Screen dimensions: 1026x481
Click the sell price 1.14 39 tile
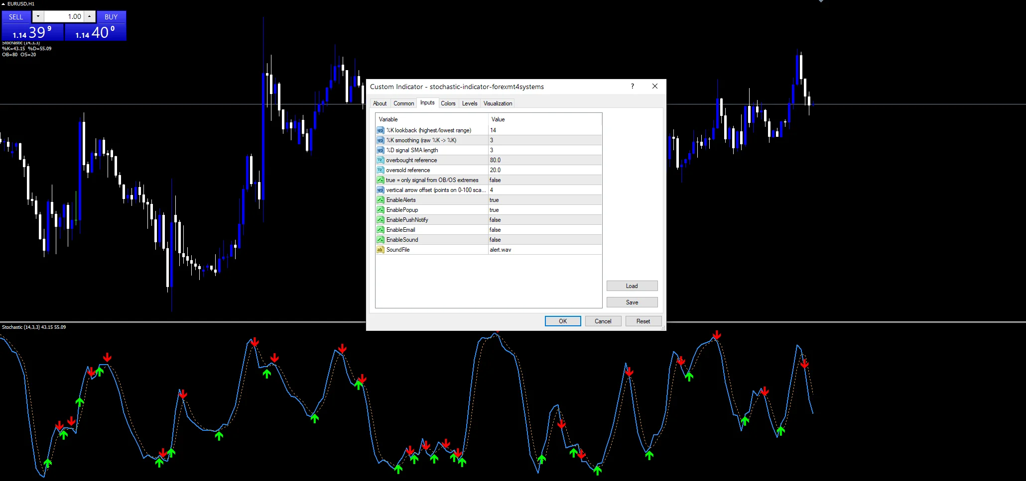(32, 32)
